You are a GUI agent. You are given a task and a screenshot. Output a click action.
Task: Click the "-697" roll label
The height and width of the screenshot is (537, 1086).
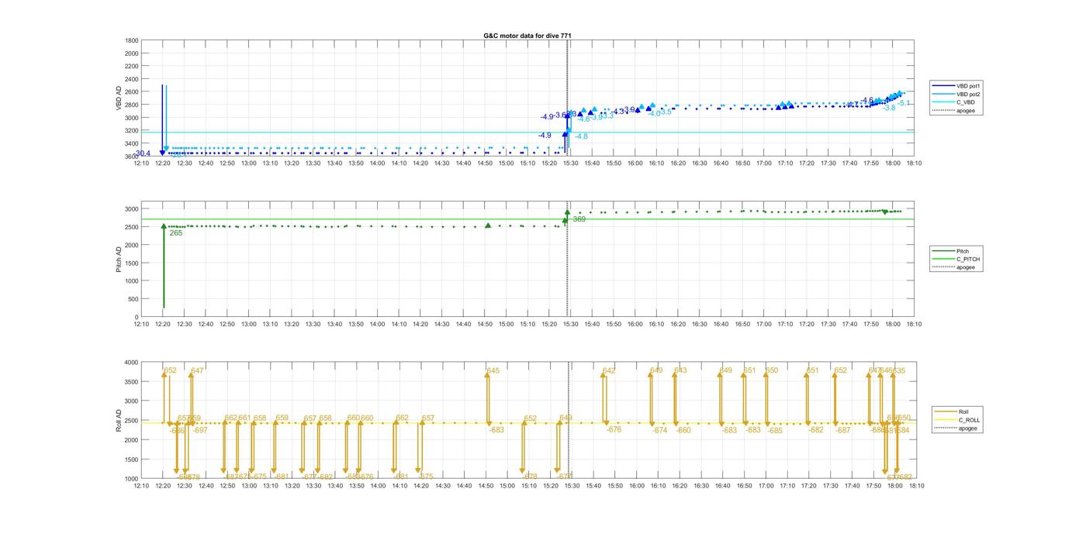[200, 430]
